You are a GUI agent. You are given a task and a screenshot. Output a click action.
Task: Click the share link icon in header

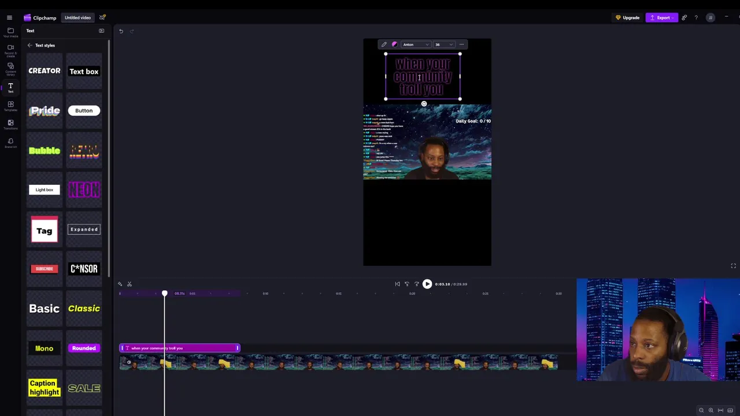[684, 18]
